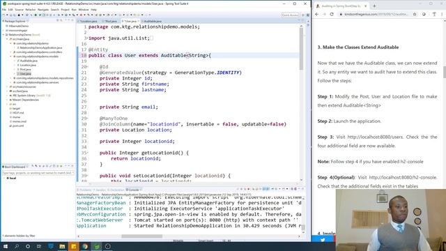
Task: Expand the com.ktg.relationshipdemo.services package
Action: click(11, 82)
